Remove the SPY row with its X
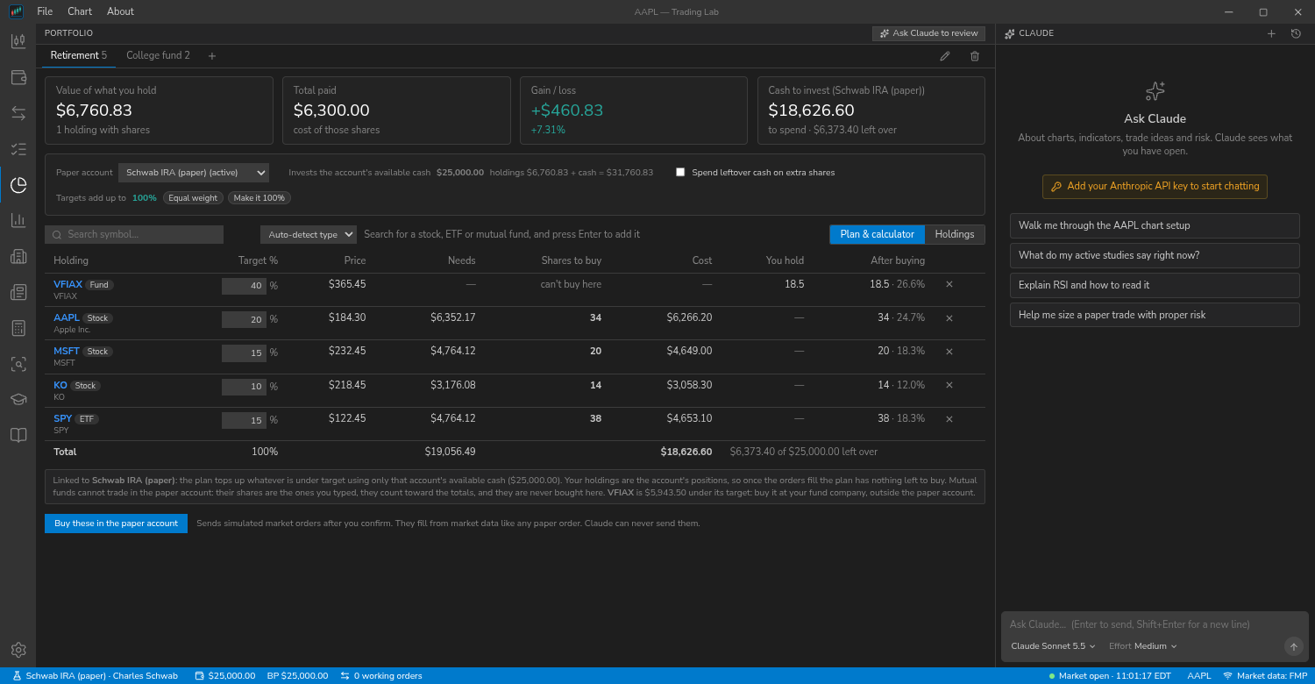 949,419
